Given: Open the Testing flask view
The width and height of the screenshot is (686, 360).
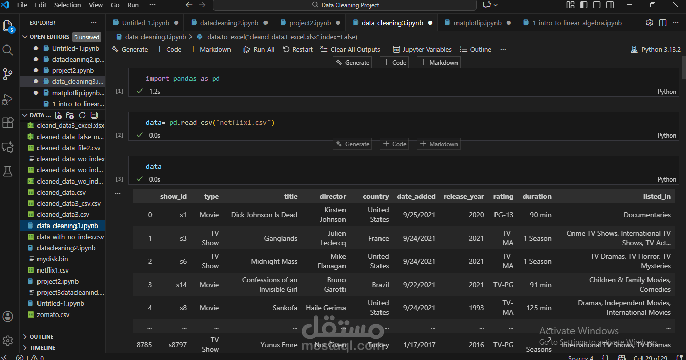Looking at the screenshot, I should (8, 171).
